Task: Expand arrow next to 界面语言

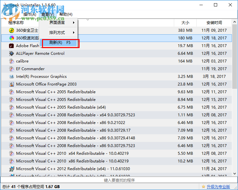Action: point(74,23)
